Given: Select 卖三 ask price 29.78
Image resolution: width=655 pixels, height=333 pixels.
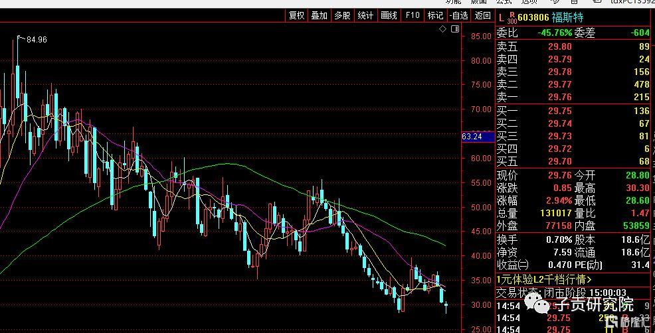Looking at the screenshot, I should (560, 72).
